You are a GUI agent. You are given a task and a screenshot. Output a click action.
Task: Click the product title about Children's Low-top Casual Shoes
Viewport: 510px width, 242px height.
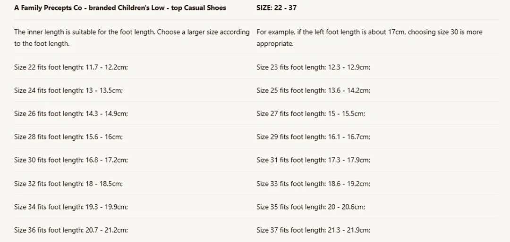point(120,8)
